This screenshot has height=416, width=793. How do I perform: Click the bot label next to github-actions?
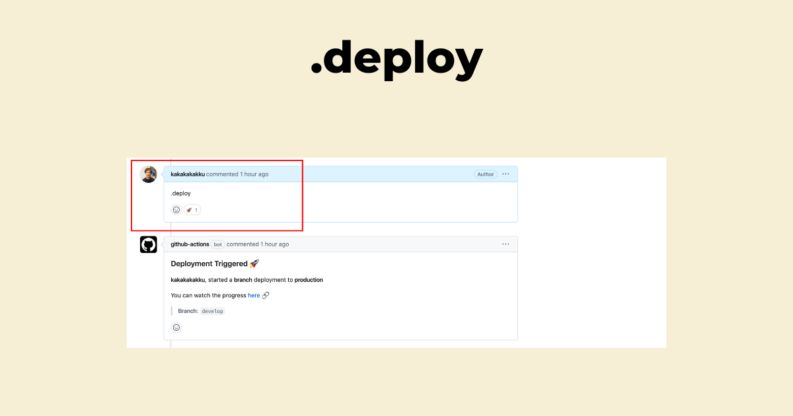[x=217, y=244]
